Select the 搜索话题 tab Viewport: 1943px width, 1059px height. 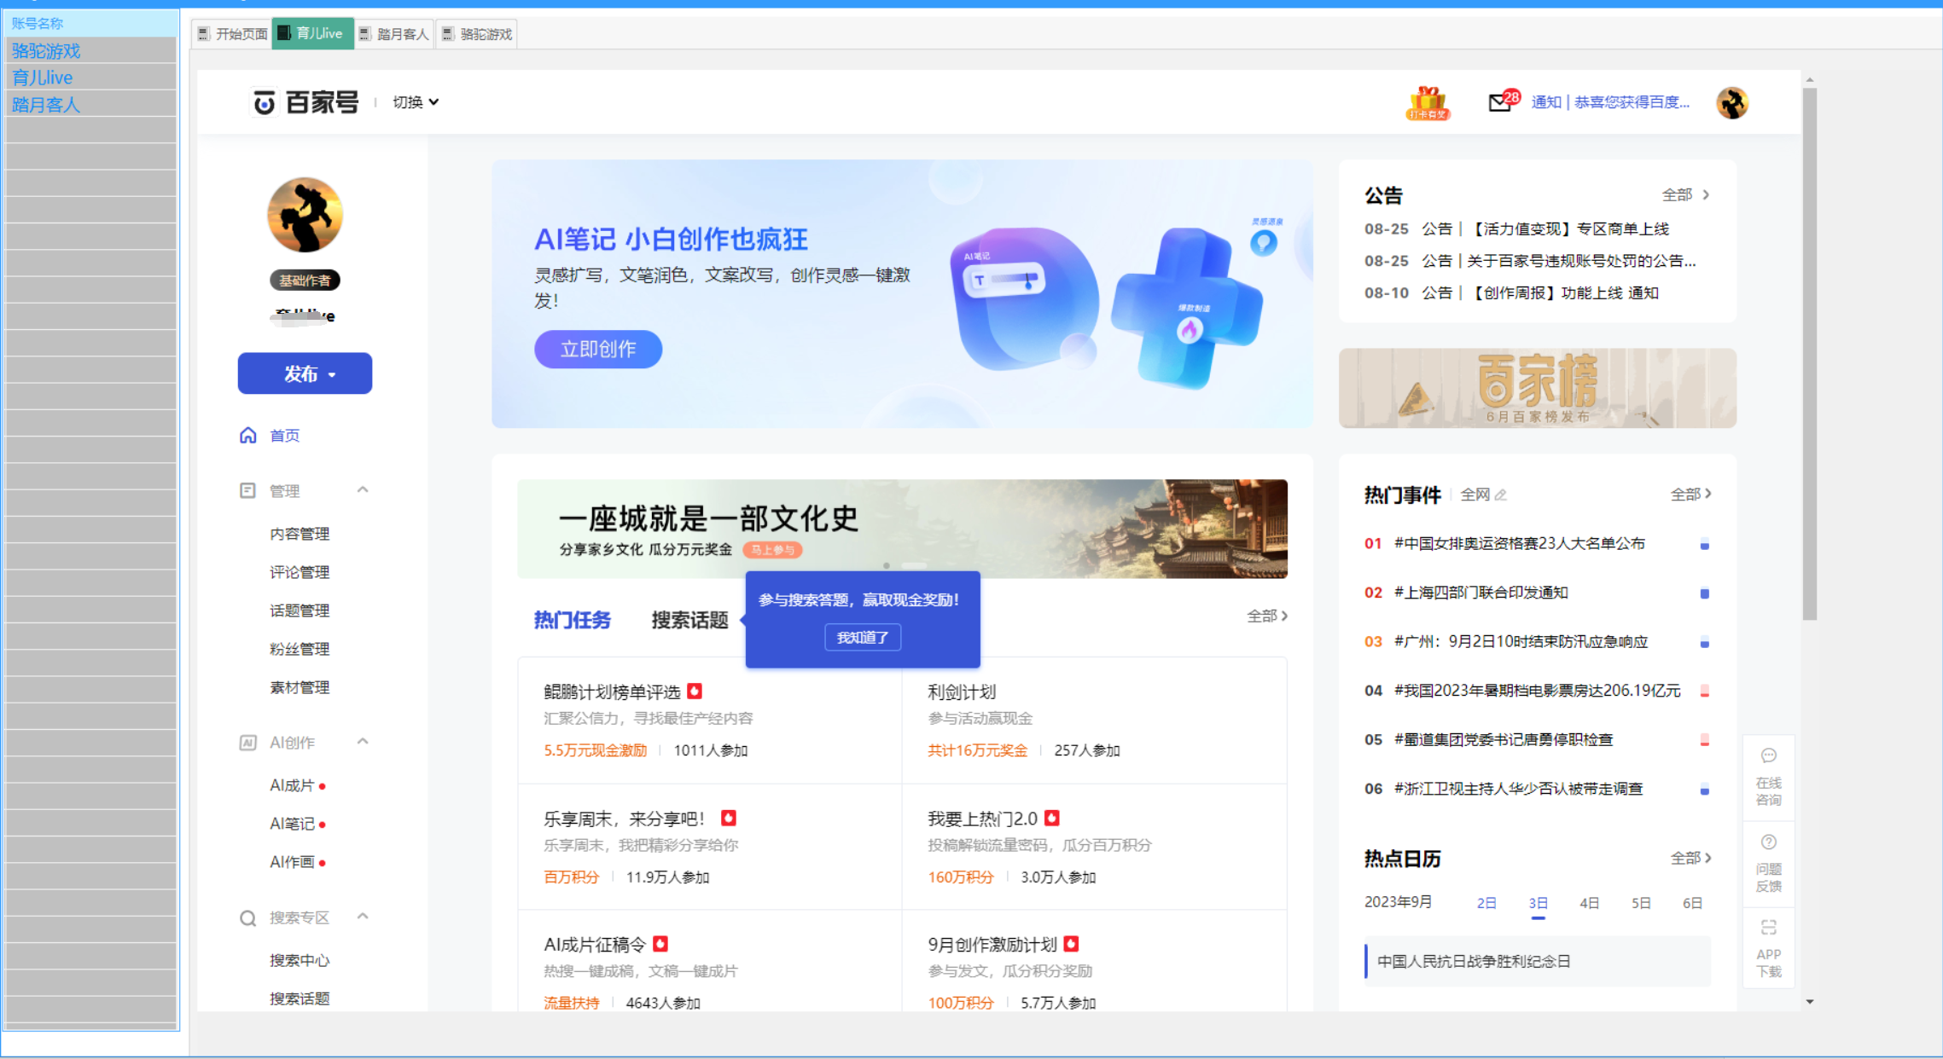(x=689, y=620)
